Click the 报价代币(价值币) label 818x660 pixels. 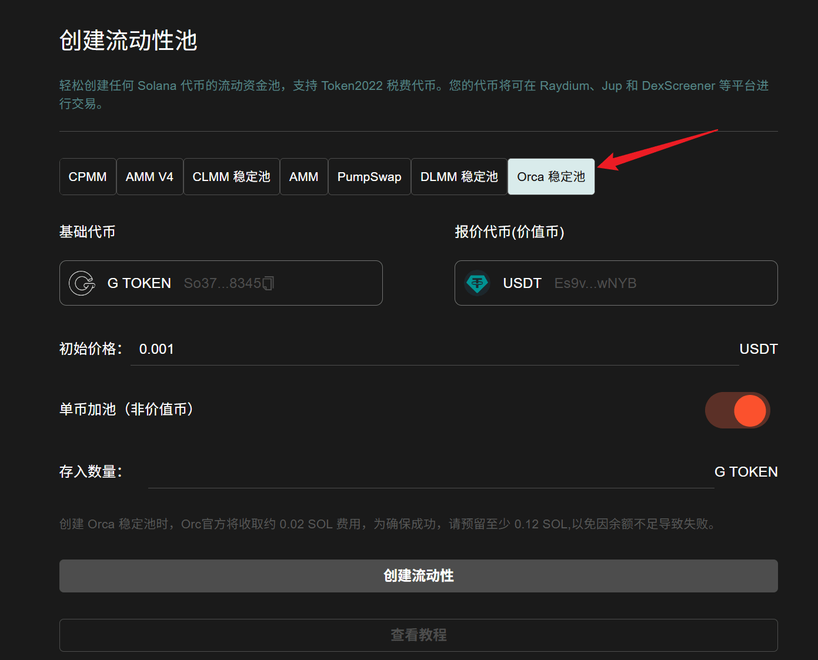(x=509, y=232)
